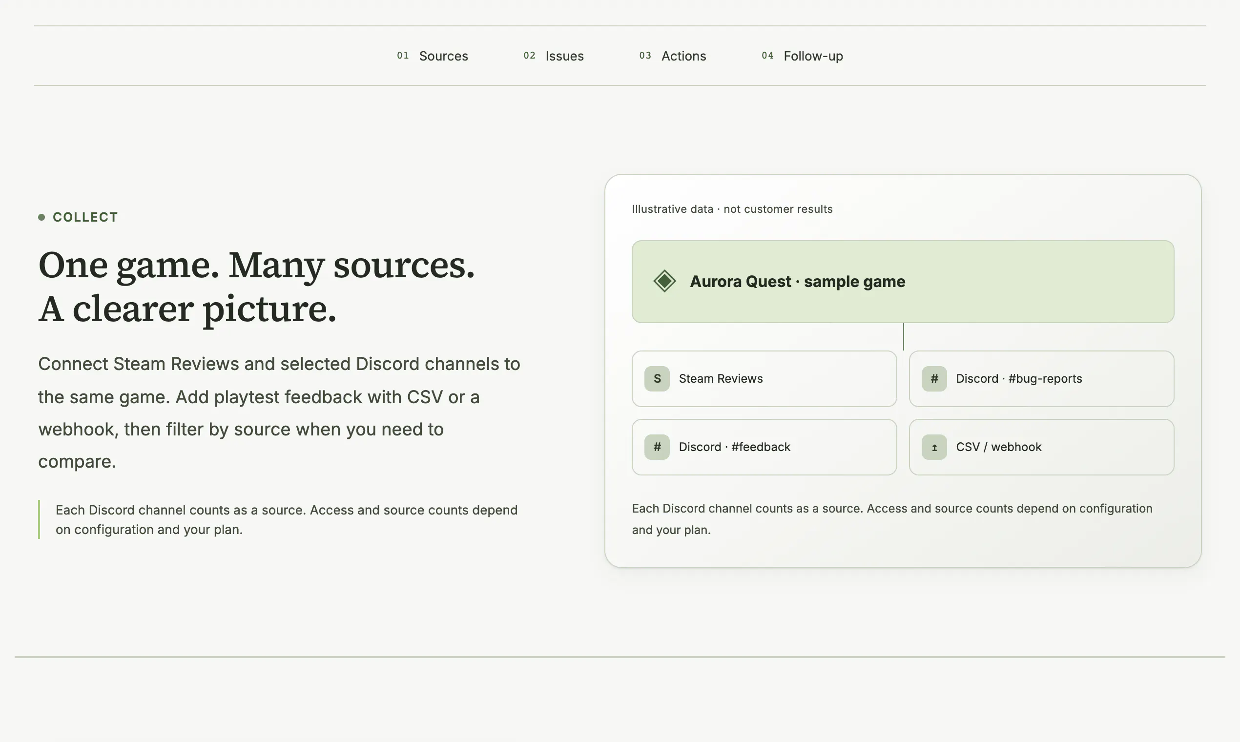The height and width of the screenshot is (742, 1240).
Task: Click the hash icon for #bug-reports
Action: point(934,378)
